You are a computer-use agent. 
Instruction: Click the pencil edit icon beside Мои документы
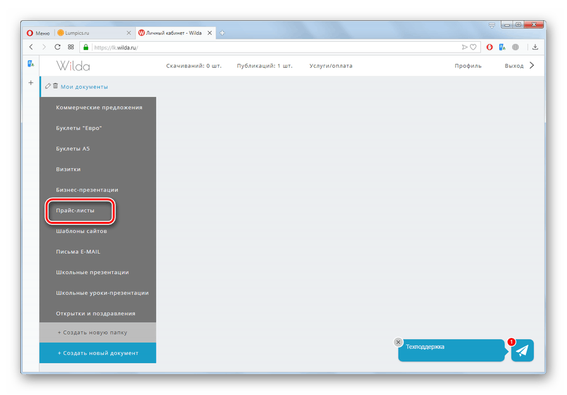48,86
